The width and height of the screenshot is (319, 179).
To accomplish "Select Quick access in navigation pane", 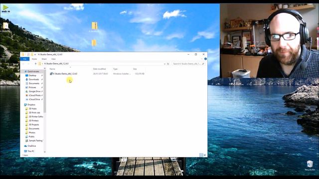I will (33, 72).
